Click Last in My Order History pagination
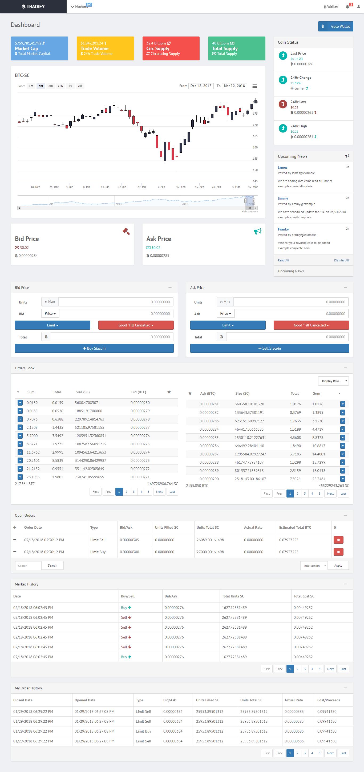Screen dimensions: 364x772 click(x=343, y=753)
